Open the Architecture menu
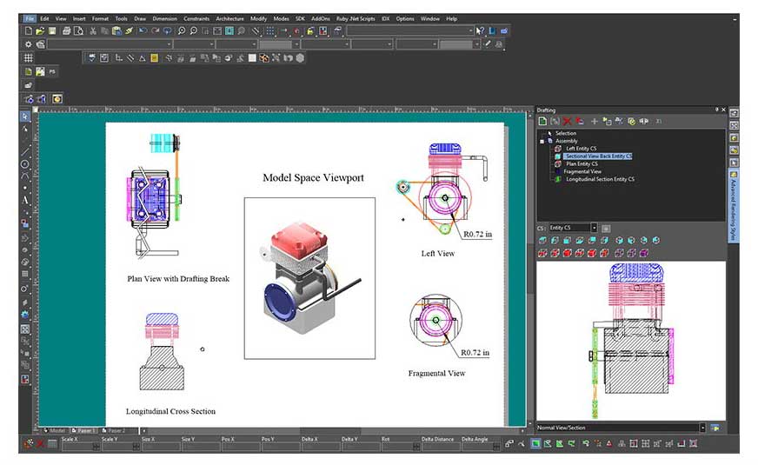Image resolution: width=758 pixels, height=465 pixels. 229,18
